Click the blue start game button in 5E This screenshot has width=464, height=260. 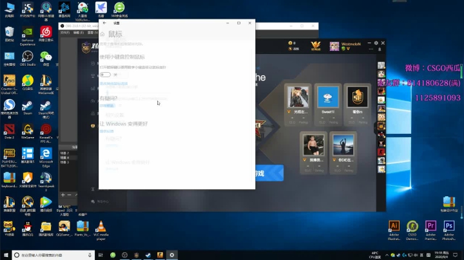[x=269, y=173]
